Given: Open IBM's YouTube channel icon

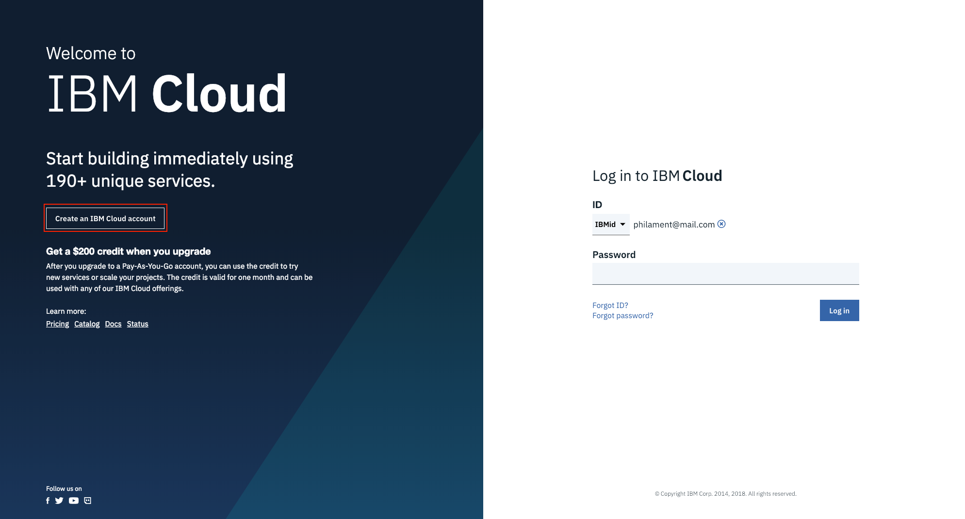Looking at the screenshot, I should click(x=74, y=501).
